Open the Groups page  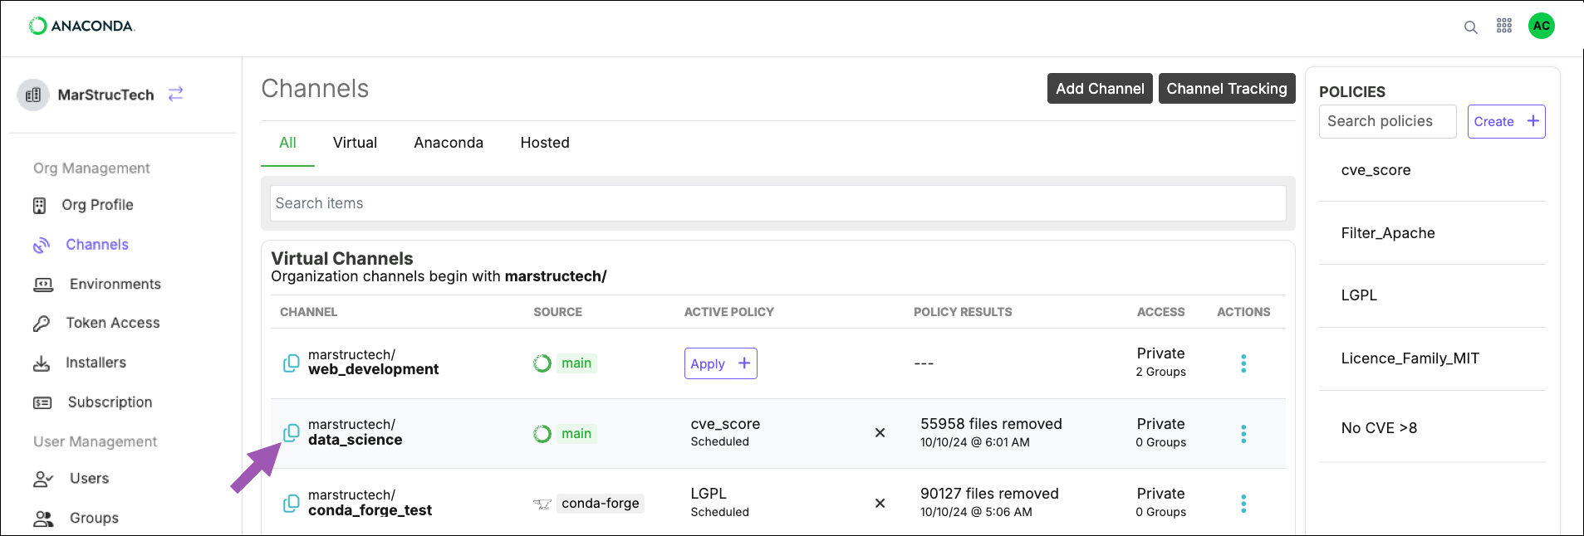click(94, 518)
